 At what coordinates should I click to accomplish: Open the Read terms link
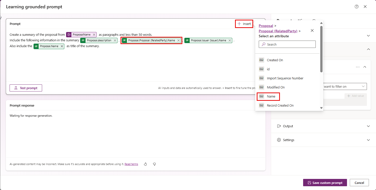pyautogui.click(x=131, y=164)
